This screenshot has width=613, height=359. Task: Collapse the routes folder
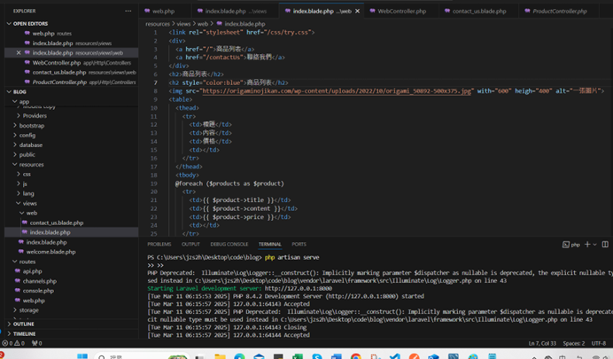click(x=27, y=261)
